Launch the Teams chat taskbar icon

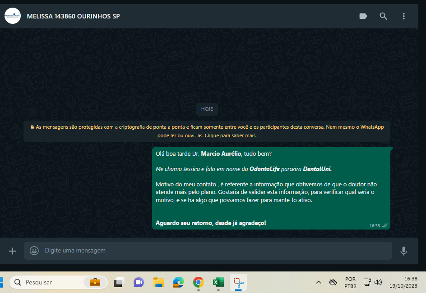coord(139,283)
